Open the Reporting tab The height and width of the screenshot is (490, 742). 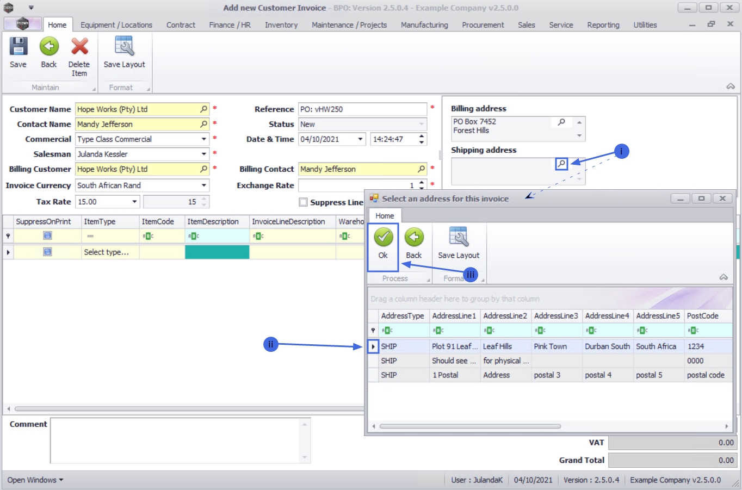pos(603,25)
